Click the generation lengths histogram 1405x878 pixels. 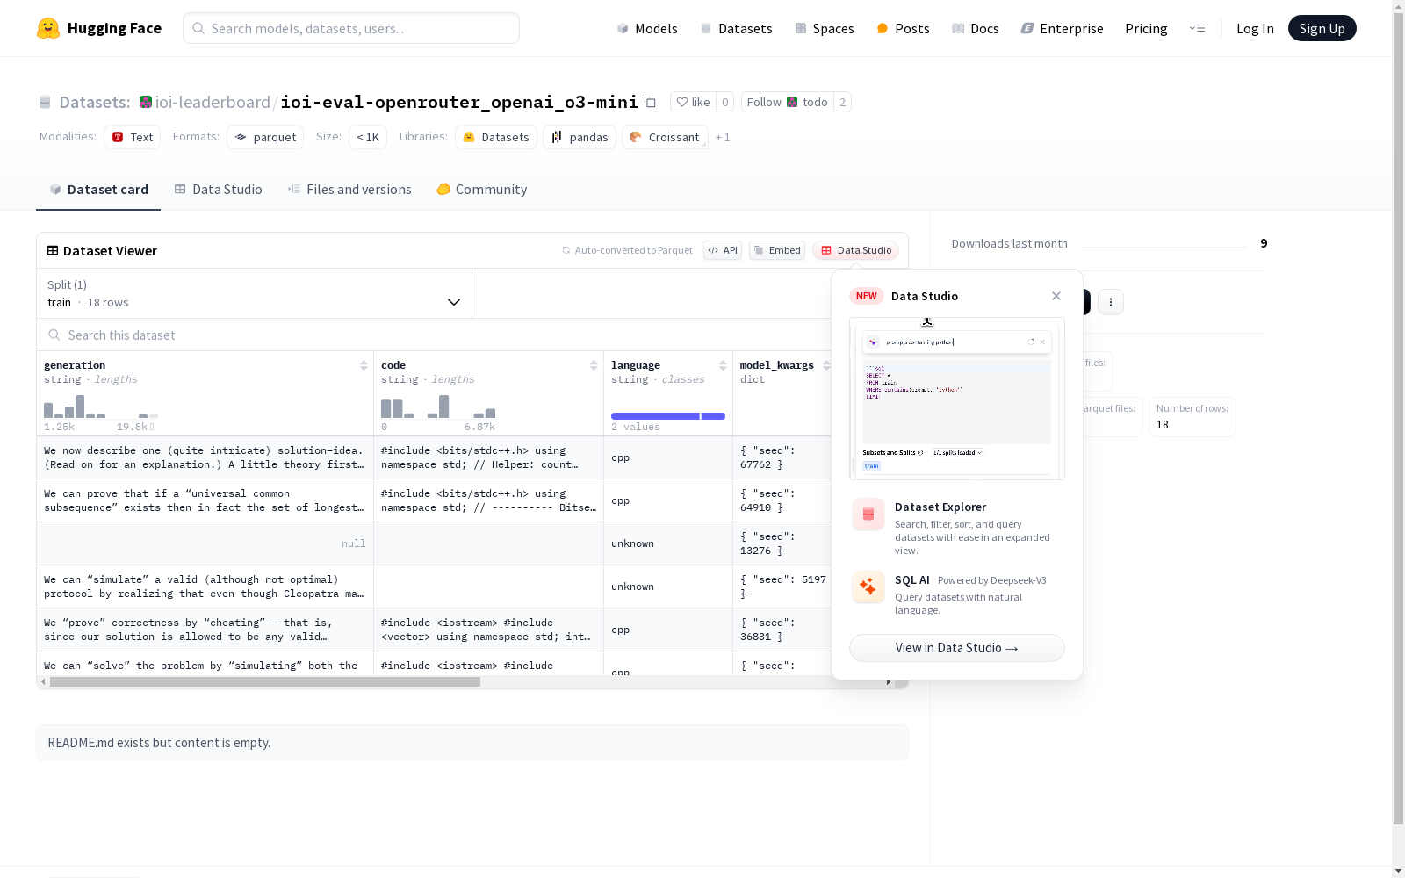[101, 407]
